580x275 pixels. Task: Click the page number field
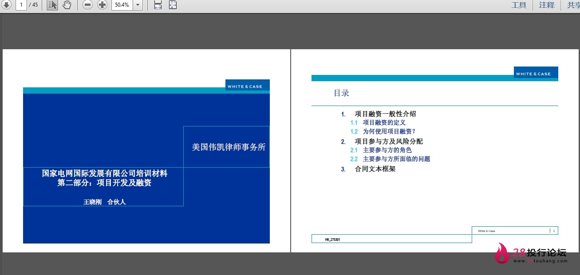21,5
